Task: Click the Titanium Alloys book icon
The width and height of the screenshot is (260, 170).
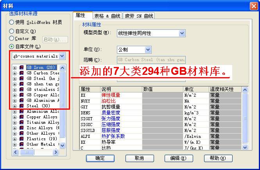Action: (x=22, y=122)
